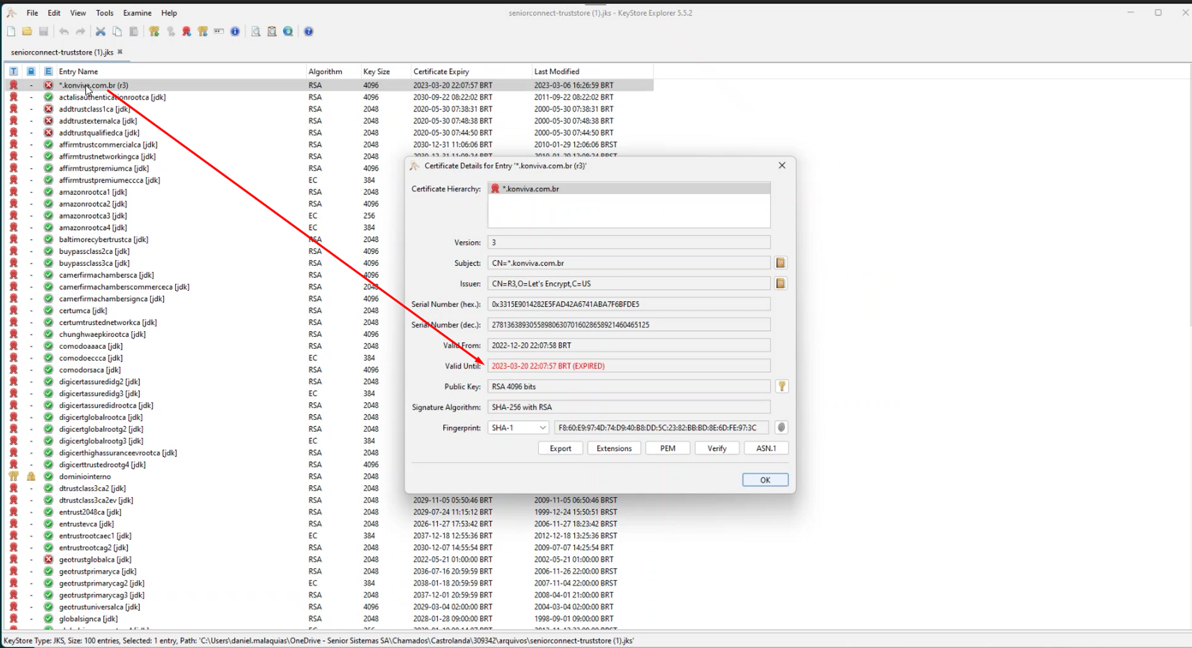The height and width of the screenshot is (648, 1192).
Task: Click Import Trusted Certificate red seal icon
Action: [187, 32]
